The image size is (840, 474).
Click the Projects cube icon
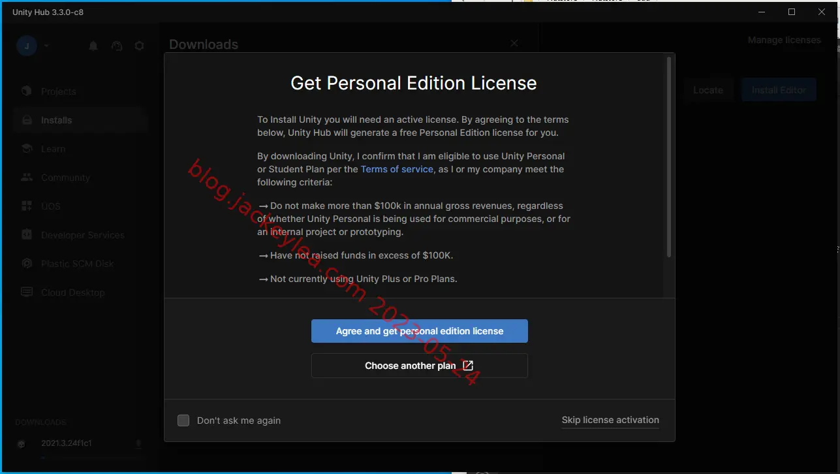pyautogui.click(x=27, y=91)
